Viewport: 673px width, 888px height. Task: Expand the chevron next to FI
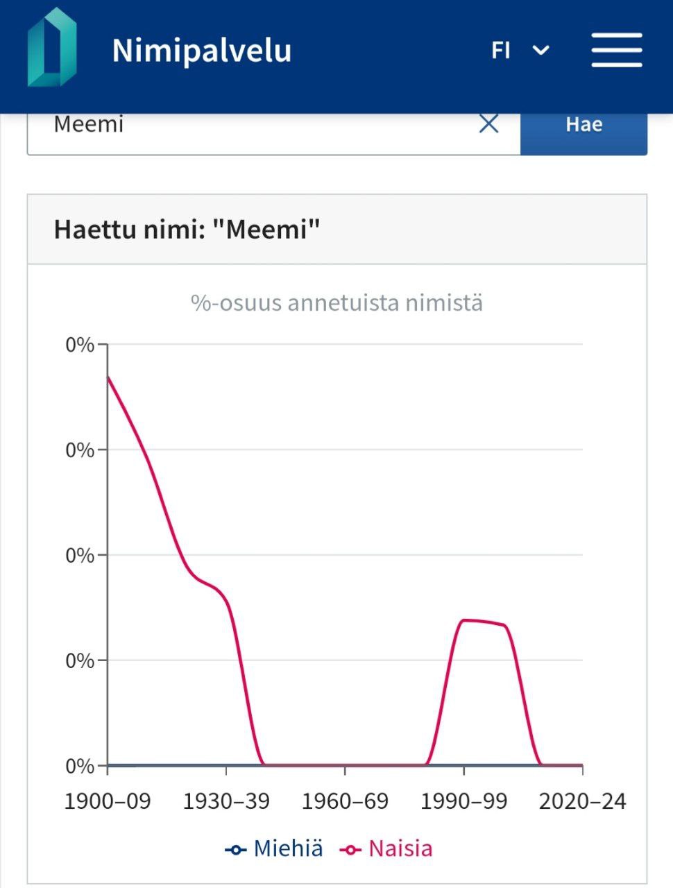[x=540, y=50]
